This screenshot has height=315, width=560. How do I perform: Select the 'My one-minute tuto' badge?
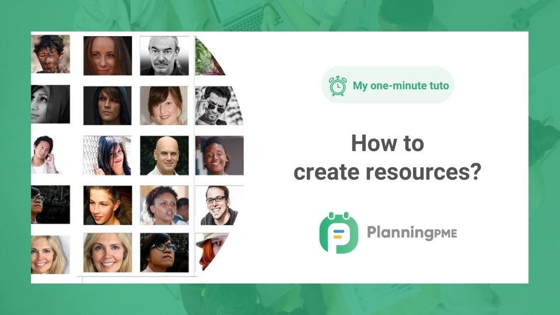[387, 85]
